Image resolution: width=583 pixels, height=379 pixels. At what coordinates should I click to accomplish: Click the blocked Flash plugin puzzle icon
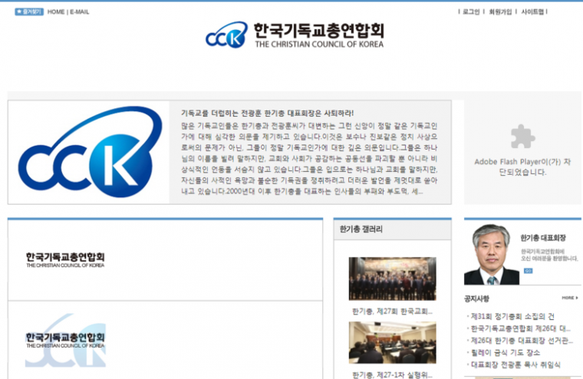tap(522, 136)
